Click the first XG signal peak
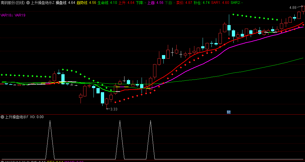The height and width of the screenshot is (162, 305). (50, 121)
